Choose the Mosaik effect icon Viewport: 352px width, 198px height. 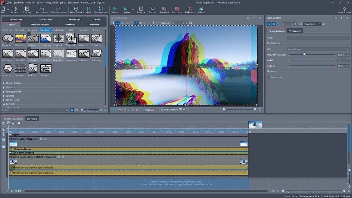33,53
